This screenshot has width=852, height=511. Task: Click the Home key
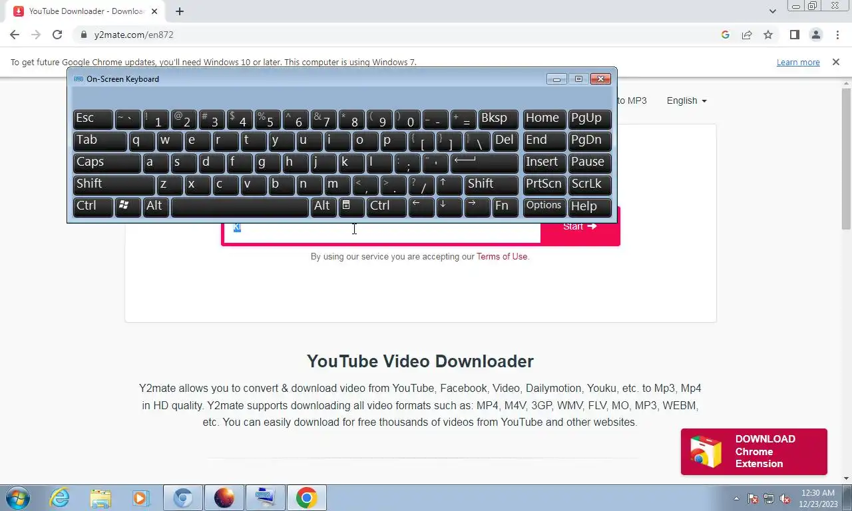pyautogui.click(x=544, y=119)
